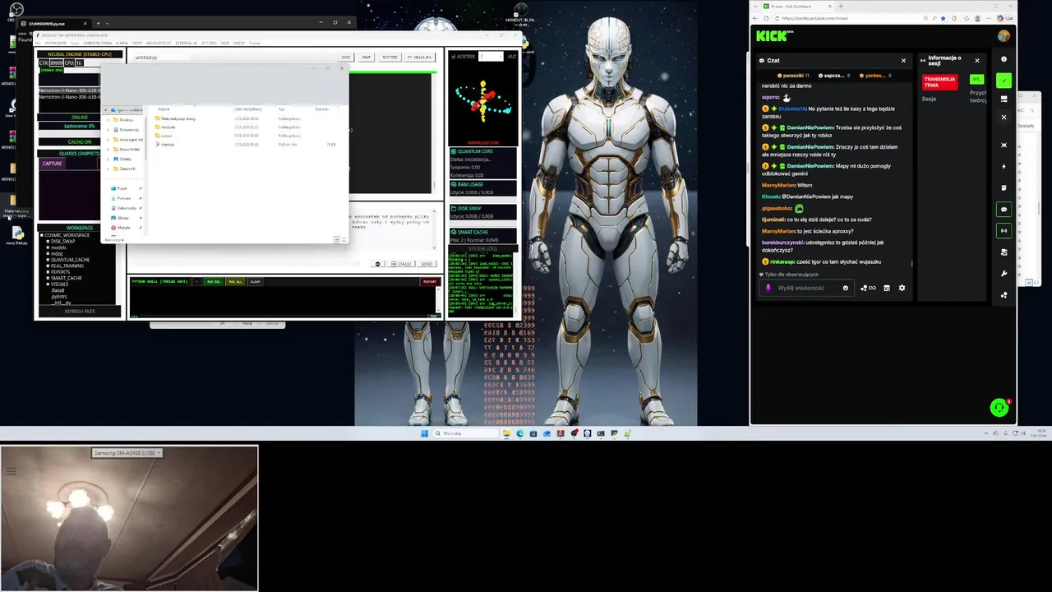Click the green checkmark icon in Kick sidebar

click(x=1004, y=81)
